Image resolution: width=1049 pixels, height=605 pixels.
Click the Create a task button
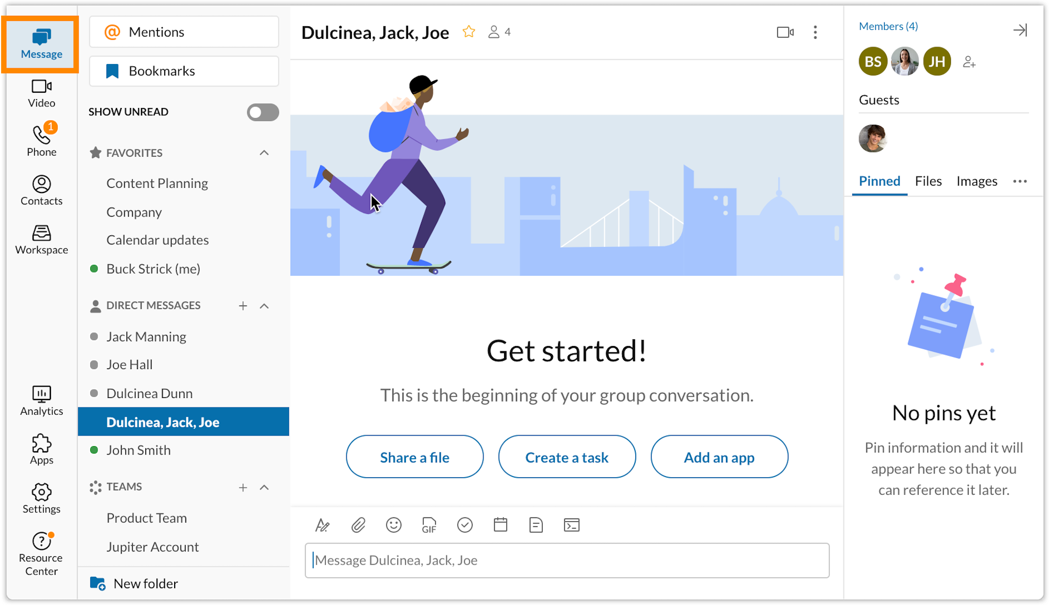click(566, 457)
